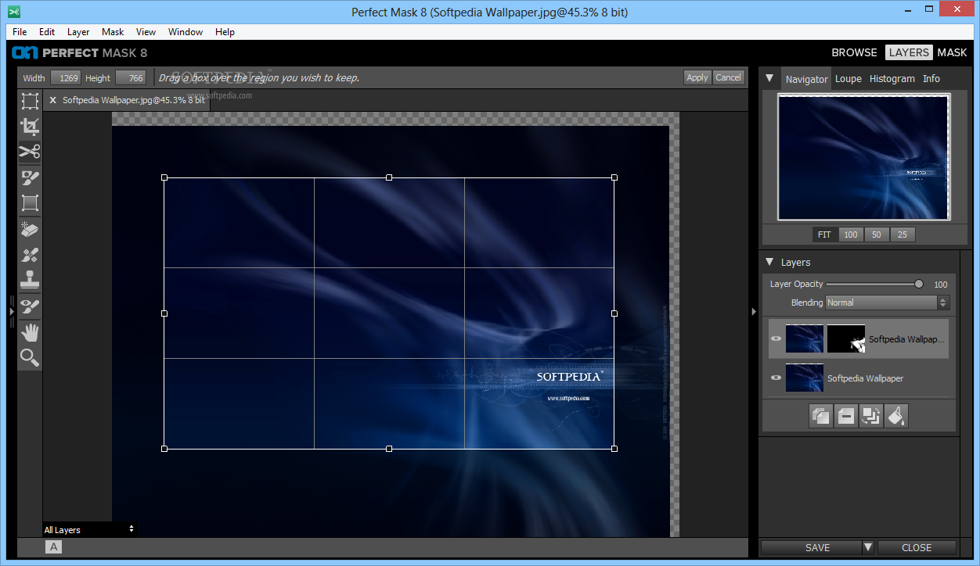
Task: Set navigator zoom to 50
Action: coord(876,235)
